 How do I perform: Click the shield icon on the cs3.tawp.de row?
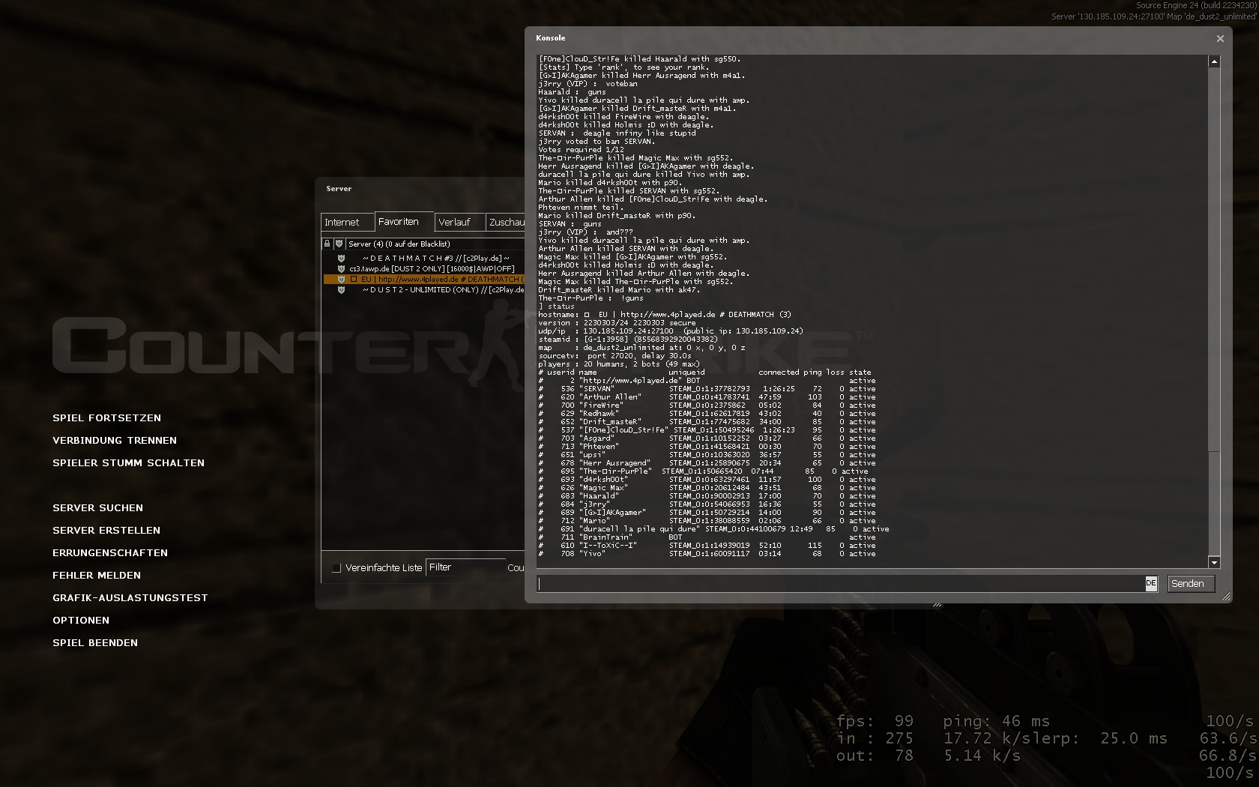(x=341, y=268)
